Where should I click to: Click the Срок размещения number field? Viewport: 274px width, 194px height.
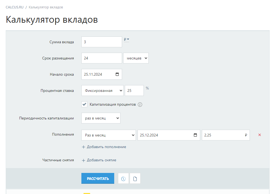coord(101,58)
